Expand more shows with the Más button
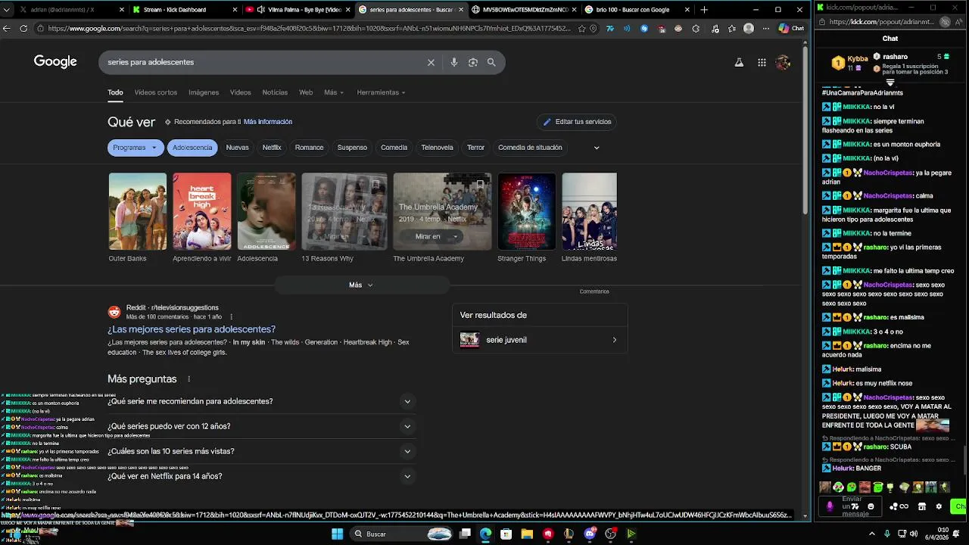The height and width of the screenshot is (545, 969). click(x=361, y=285)
